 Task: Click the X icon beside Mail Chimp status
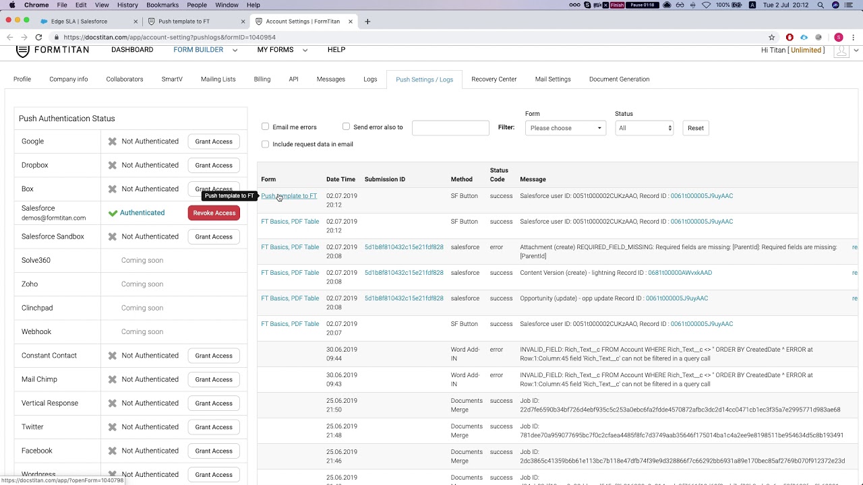pyautogui.click(x=113, y=379)
